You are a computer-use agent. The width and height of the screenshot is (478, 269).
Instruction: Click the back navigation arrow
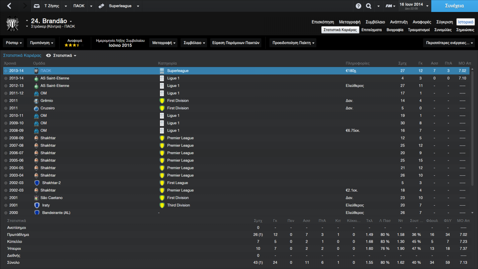(x=10, y=6)
